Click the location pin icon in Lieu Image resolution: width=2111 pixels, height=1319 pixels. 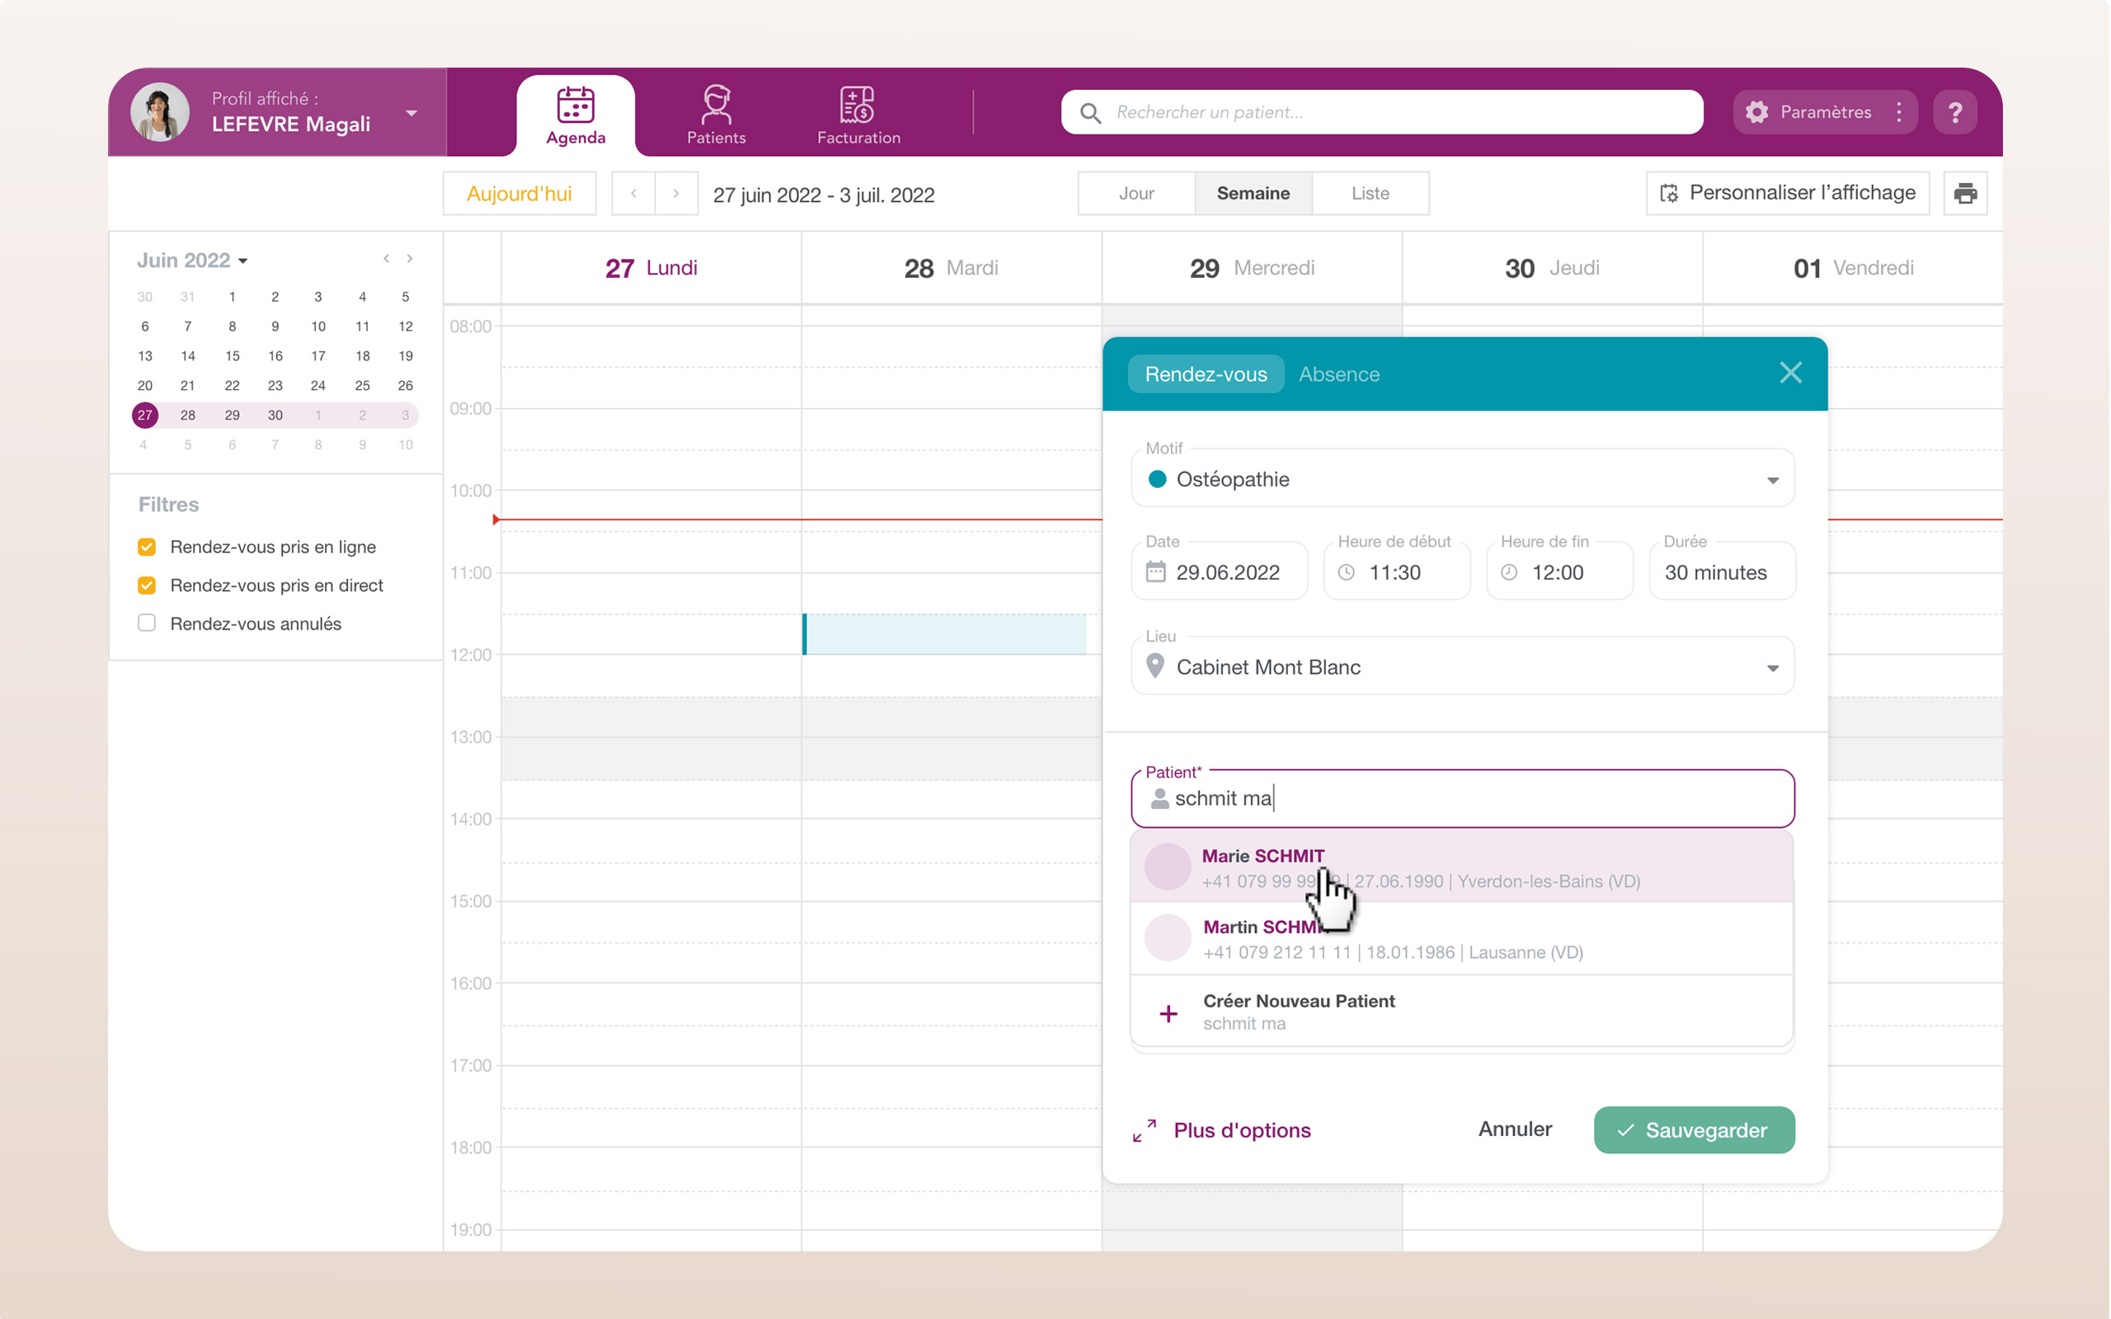point(1156,666)
